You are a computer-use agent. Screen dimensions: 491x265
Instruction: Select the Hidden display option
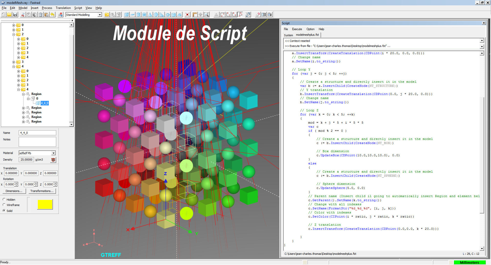pos(4,199)
